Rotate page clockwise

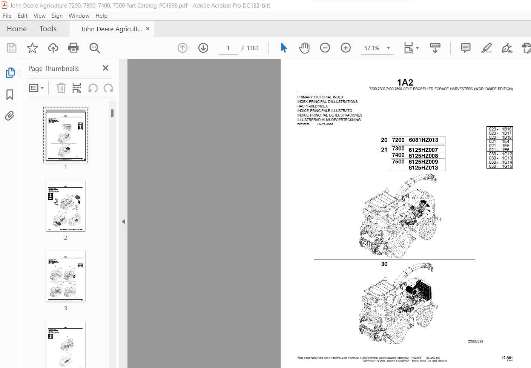click(108, 88)
